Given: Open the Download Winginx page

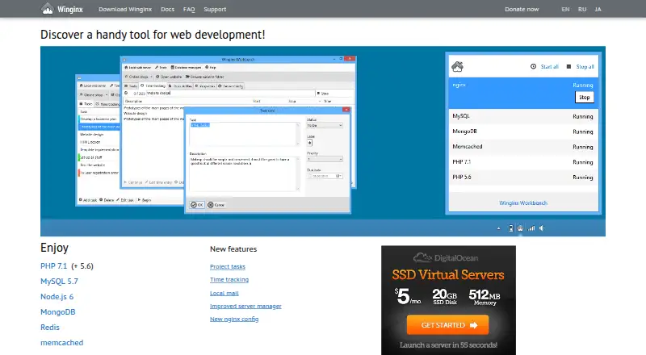Looking at the screenshot, I should (x=125, y=9).
